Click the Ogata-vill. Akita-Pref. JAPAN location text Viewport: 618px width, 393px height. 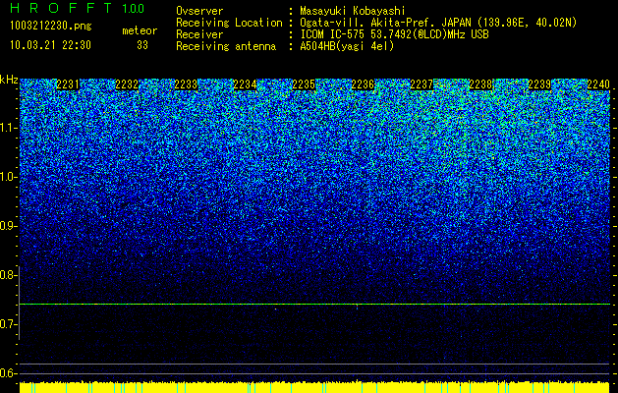click(438, 24)
